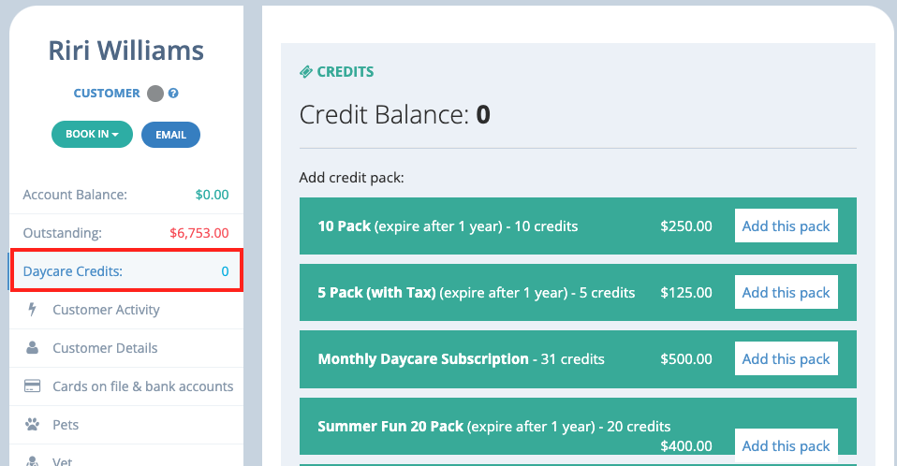Click the Credit Balance: 0 heading
Screen dimensions: 897x466
point(395,114)
